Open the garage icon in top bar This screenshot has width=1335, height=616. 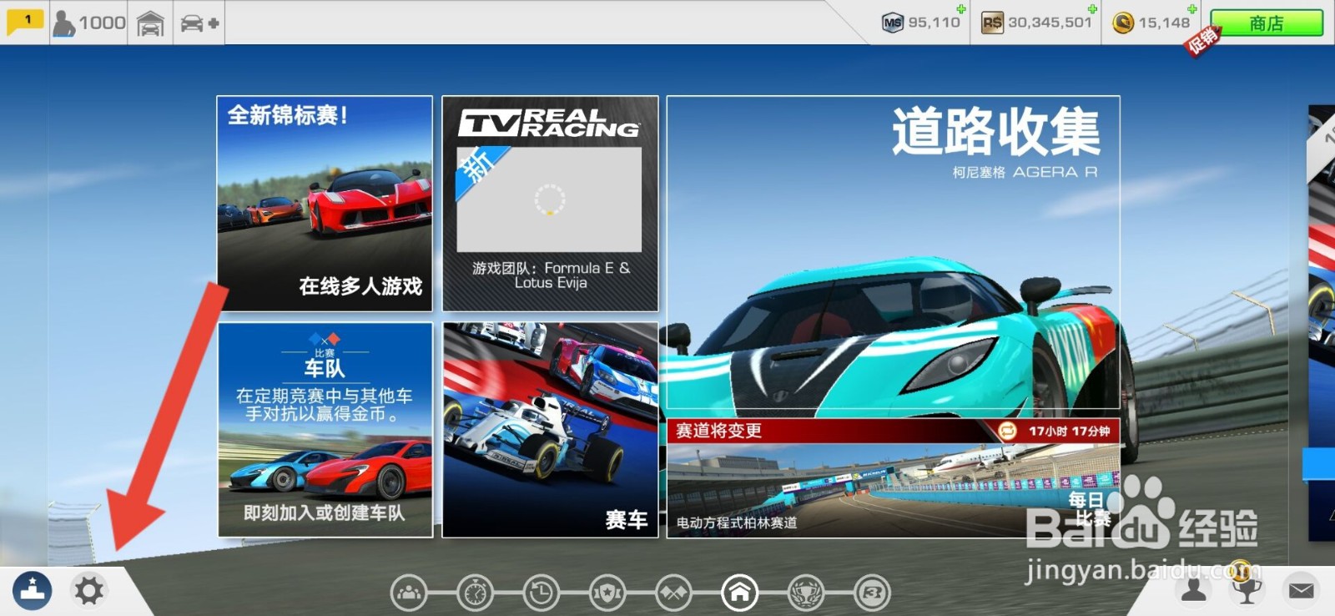coord(150,23)
